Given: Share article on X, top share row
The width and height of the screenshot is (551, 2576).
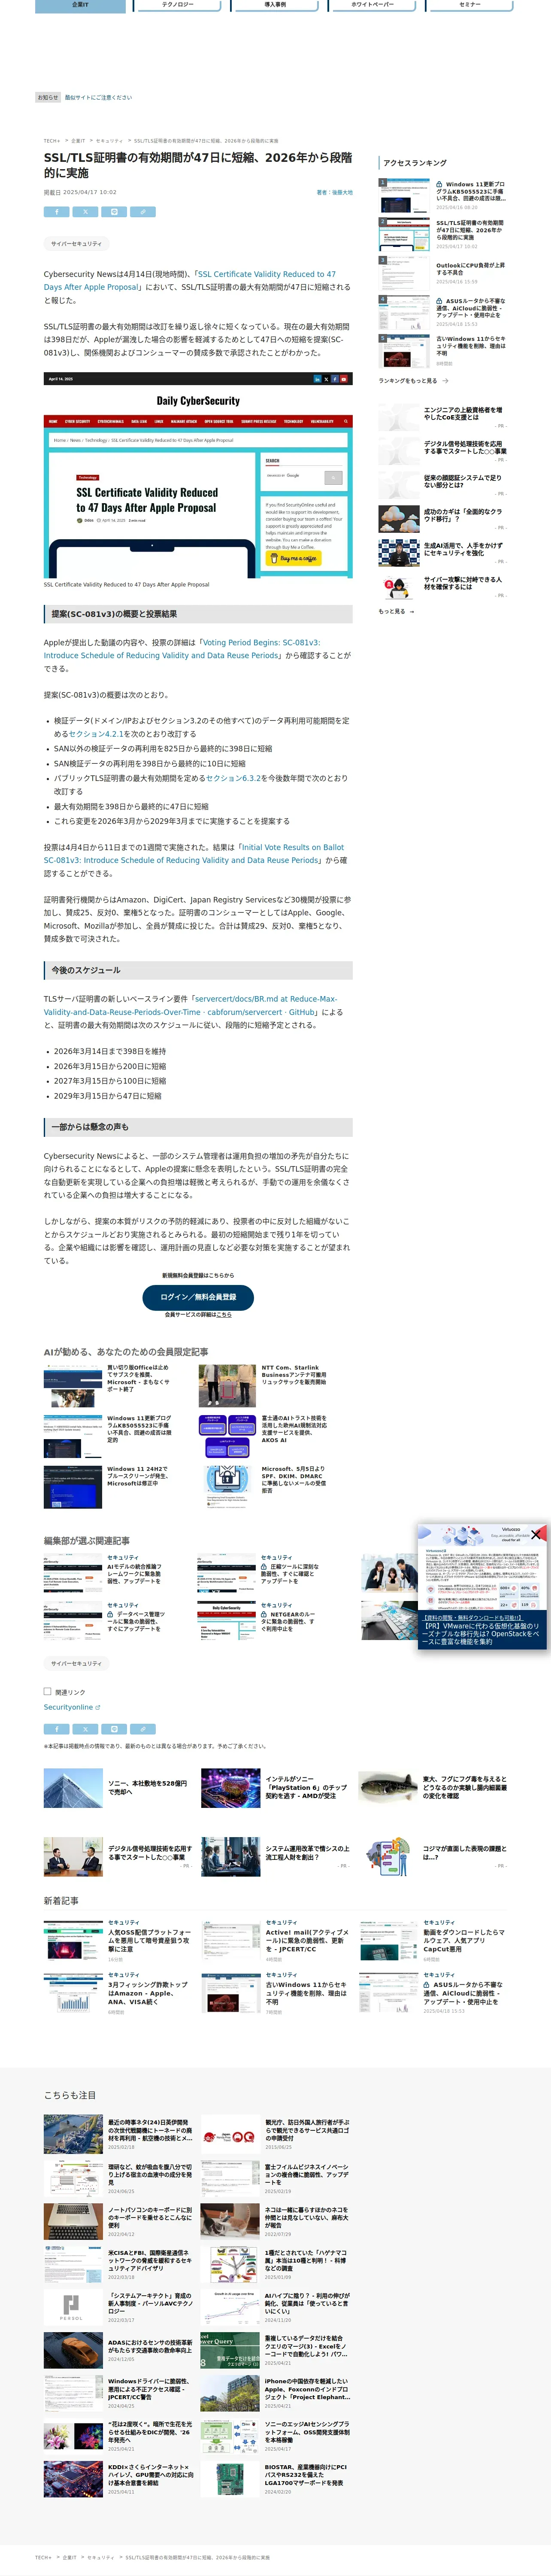Looking at the screenshot, I should tap(86, 212).
